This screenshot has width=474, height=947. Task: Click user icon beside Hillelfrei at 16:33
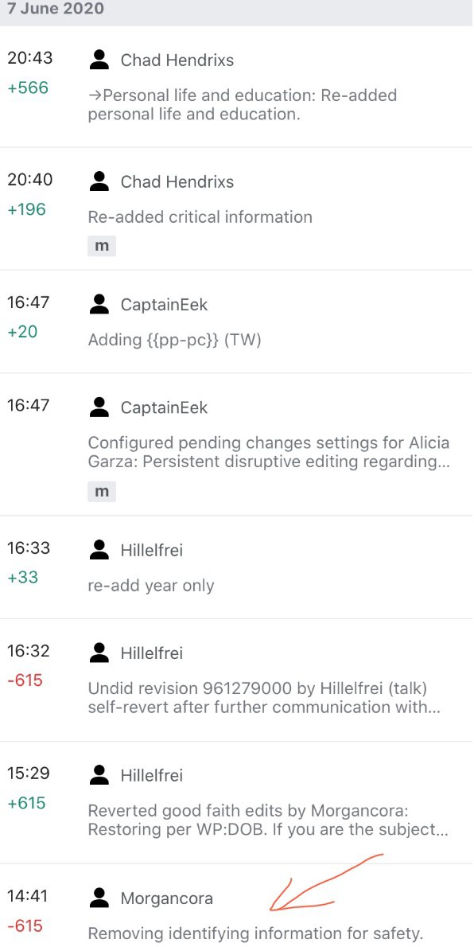coord(99,550)
